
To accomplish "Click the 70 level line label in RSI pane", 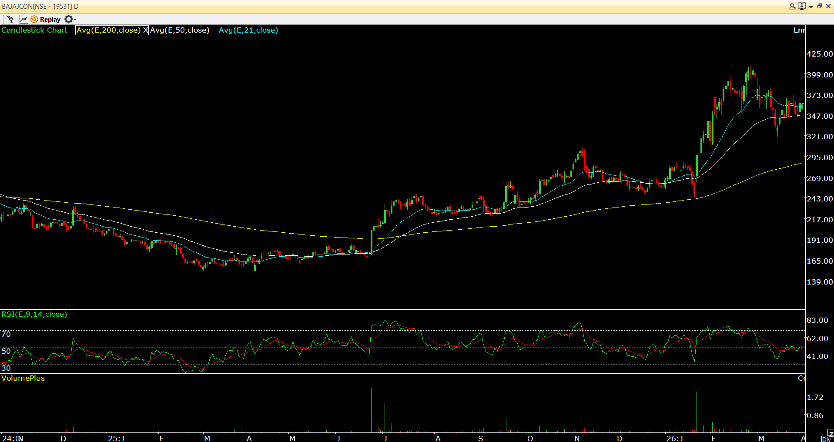I will 6,334.
